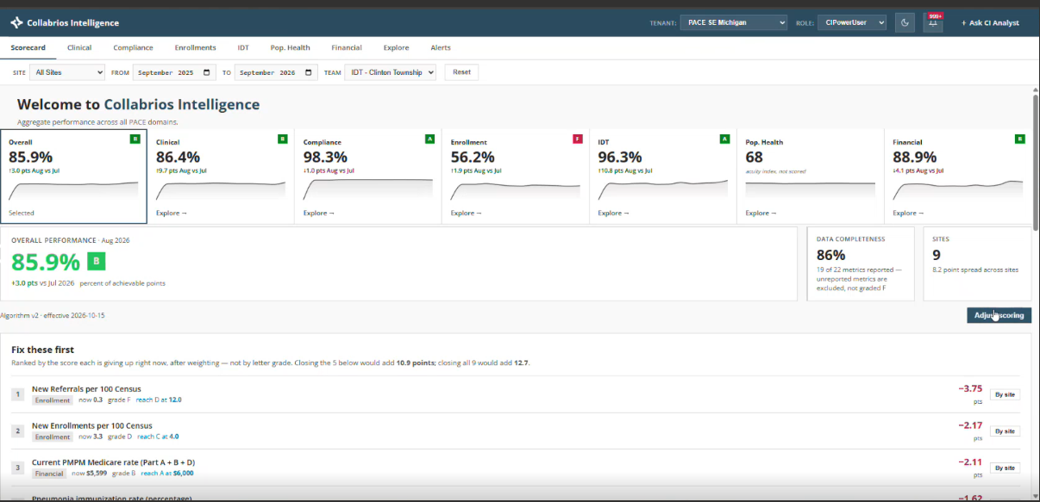Switch to the Pop. Health tab
This screenshot has width=1040, height=502.
click(x=291, y=47)
